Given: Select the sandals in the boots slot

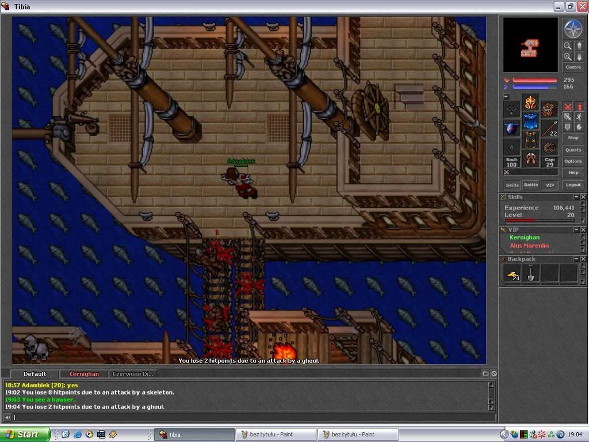Looking at the screenshot, I should pos(530,159).
